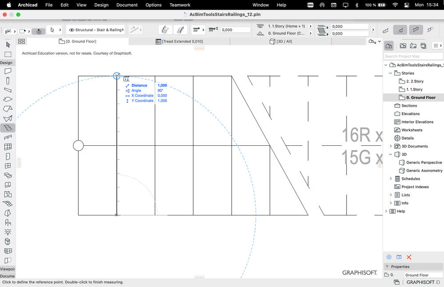Click the stair offset 0,000 field
The height and width of the screenshot is (287, 444).
235,30
